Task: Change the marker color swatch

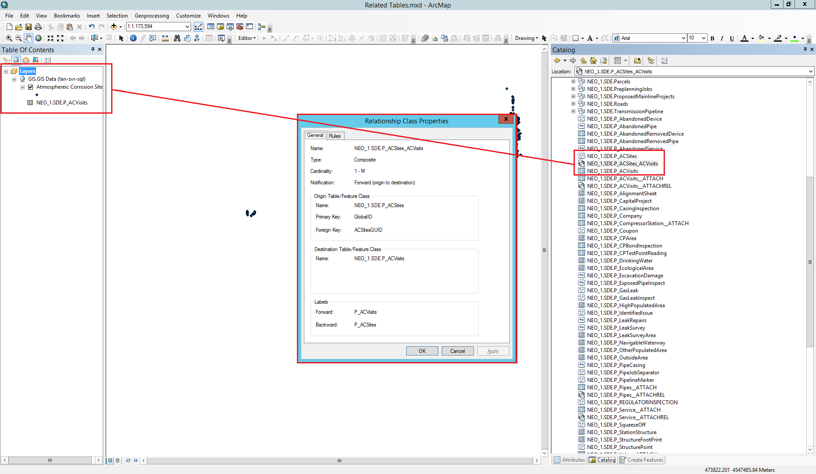Action: coord(794,38)
